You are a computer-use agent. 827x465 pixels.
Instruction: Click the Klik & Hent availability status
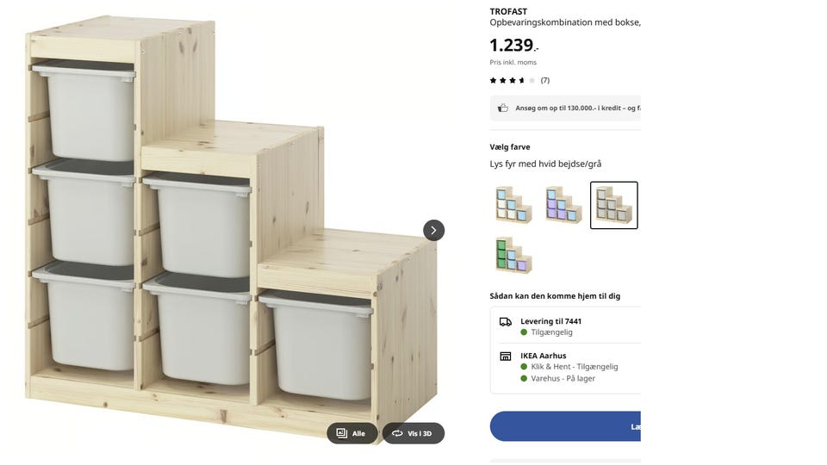point(575,366)
